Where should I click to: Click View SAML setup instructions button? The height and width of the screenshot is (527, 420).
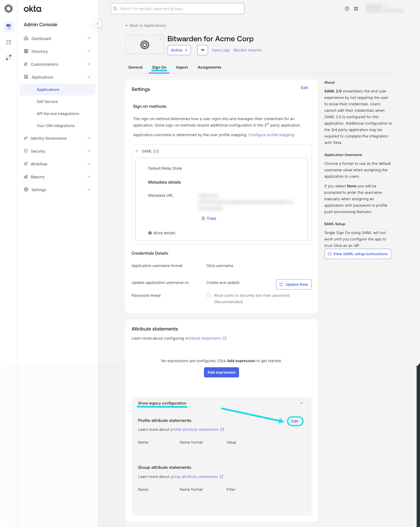click(x=358, y=254)
